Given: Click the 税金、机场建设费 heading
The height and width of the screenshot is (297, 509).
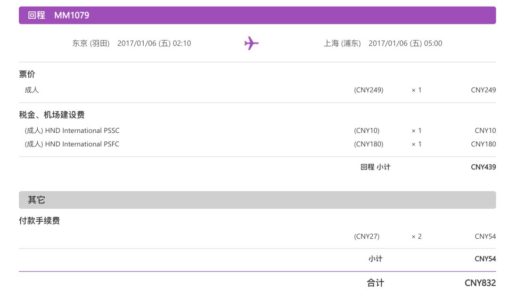Looking at the screenshot, I should [52, 115].
